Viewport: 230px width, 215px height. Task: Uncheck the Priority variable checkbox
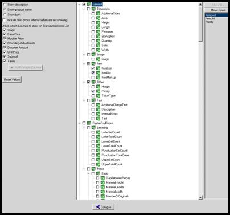[93, 91]
